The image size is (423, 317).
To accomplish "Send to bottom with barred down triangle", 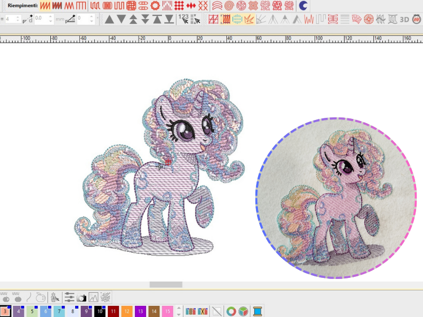I will 169,19.
